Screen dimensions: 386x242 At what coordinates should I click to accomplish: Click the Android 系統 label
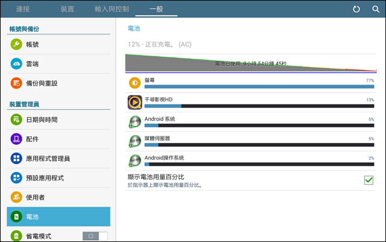160,119
